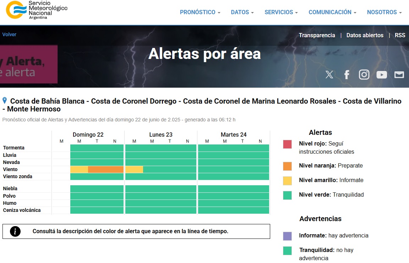Click the Nevada green bar for Martes 24

[x=234, y=162]
